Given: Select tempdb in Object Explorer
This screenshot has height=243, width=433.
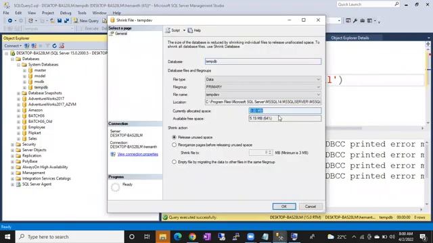Looking at the screenshot, I should (x=41, y=87).
